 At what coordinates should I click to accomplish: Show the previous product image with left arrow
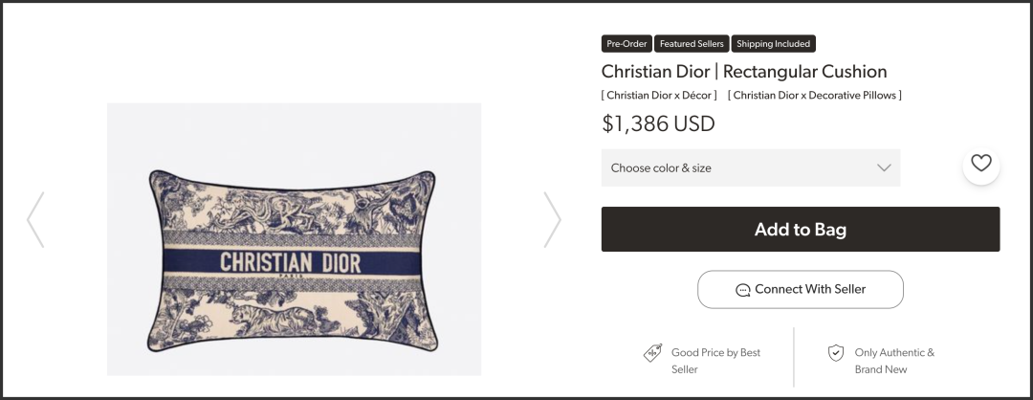click(35, 219)
